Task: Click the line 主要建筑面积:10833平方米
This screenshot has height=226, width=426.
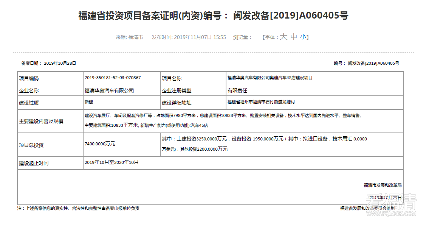Action: tap(146, 125)
